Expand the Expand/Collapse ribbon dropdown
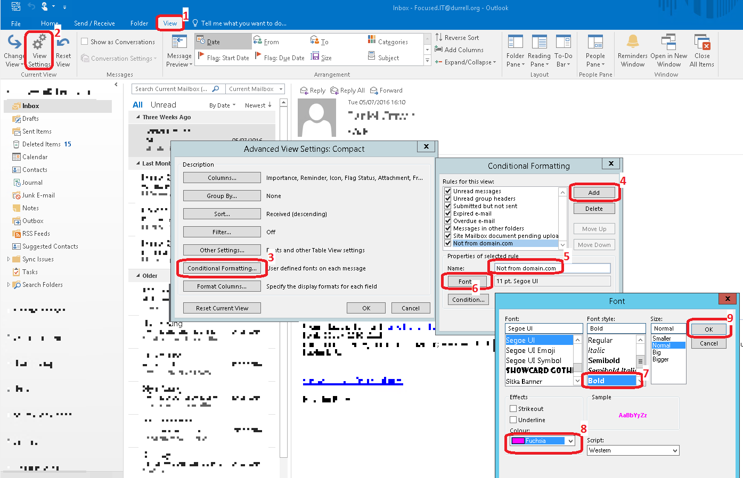Screen dimensions: 743x478 (466, 62)
